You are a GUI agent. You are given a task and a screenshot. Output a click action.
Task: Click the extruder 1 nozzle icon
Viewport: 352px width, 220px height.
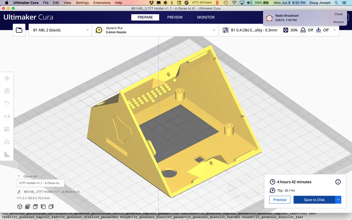pos(99,30)
